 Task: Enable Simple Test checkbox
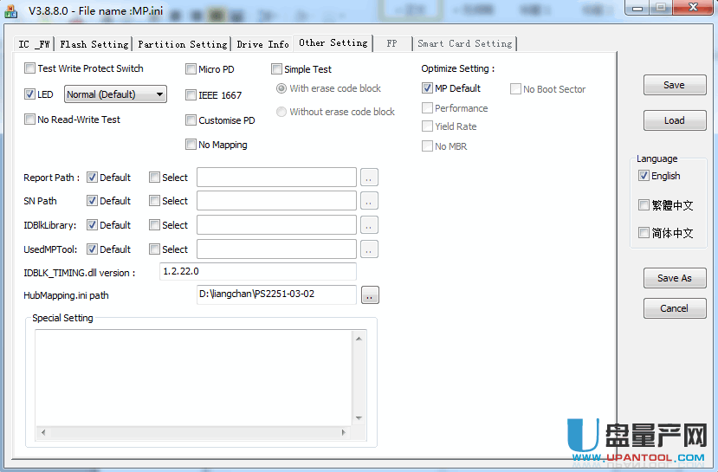coord(277,69)
